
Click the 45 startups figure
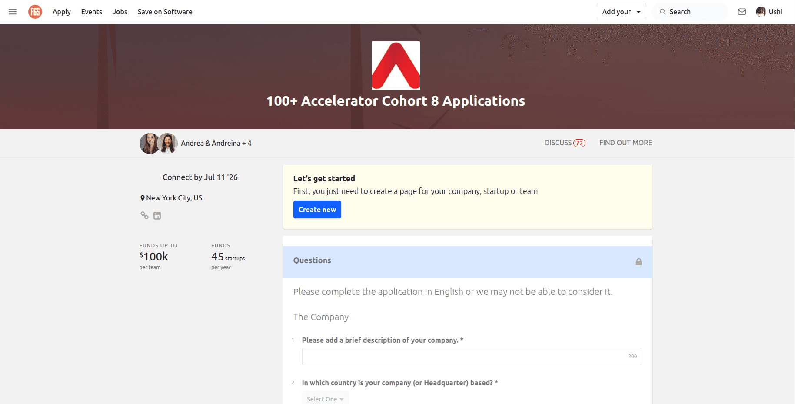pos(228,257)
